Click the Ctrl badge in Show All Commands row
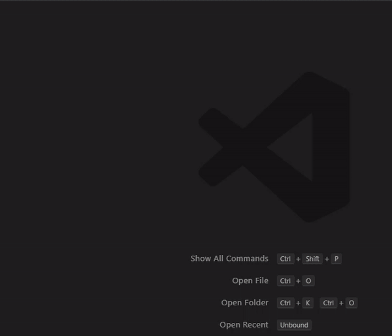The image size is (392, 336). [286, 259]
